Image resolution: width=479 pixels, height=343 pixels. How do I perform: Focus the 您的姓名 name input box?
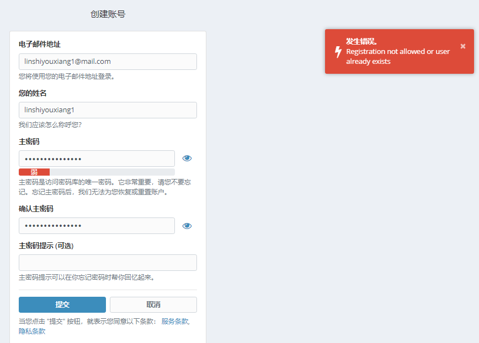[108, 110]
